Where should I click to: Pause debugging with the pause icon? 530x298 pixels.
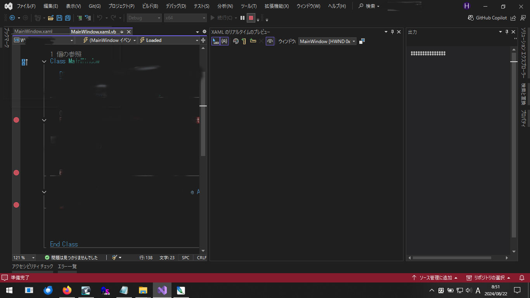click(242, 18)
